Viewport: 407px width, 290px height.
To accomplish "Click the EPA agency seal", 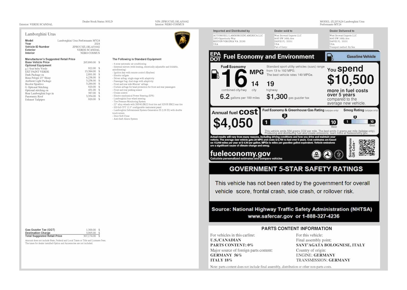I will [316, 155].
